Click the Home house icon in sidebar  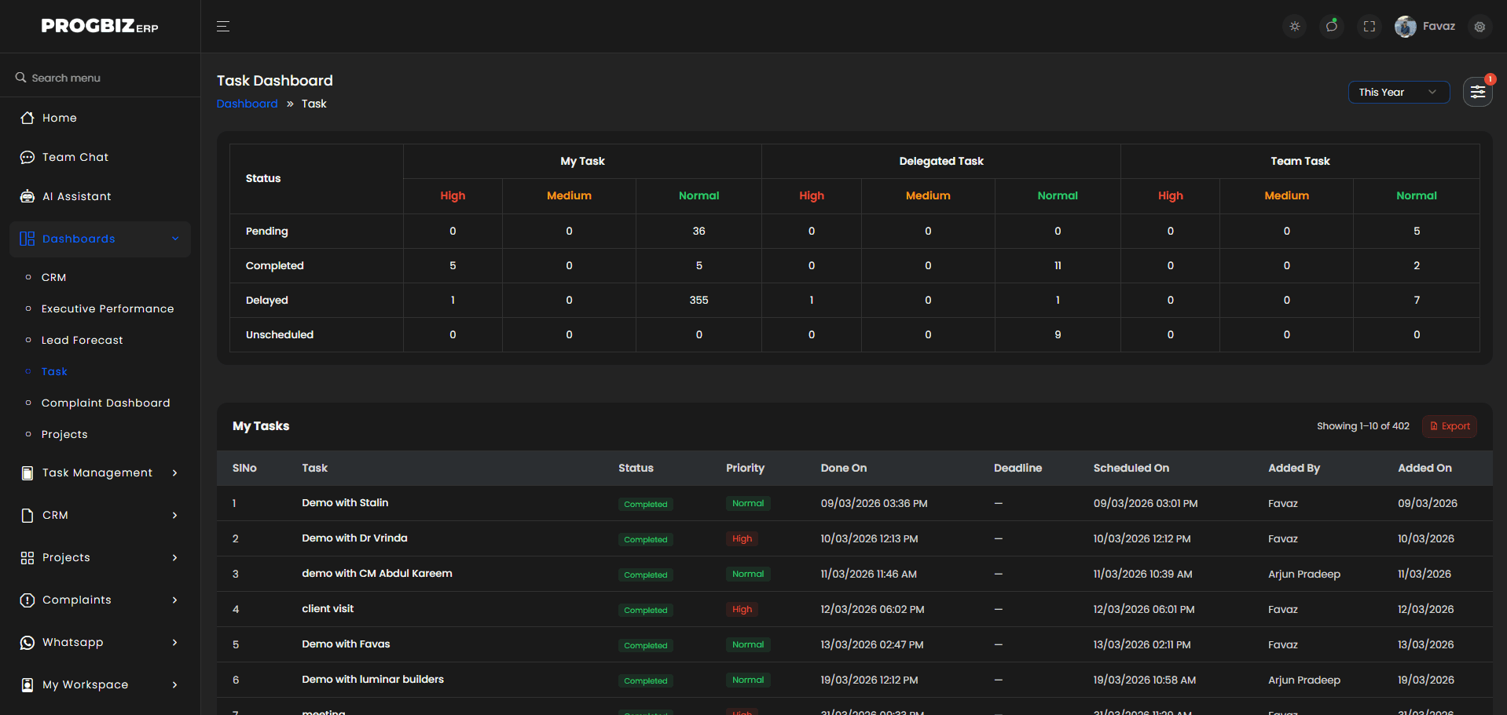[x=27, y=118]
